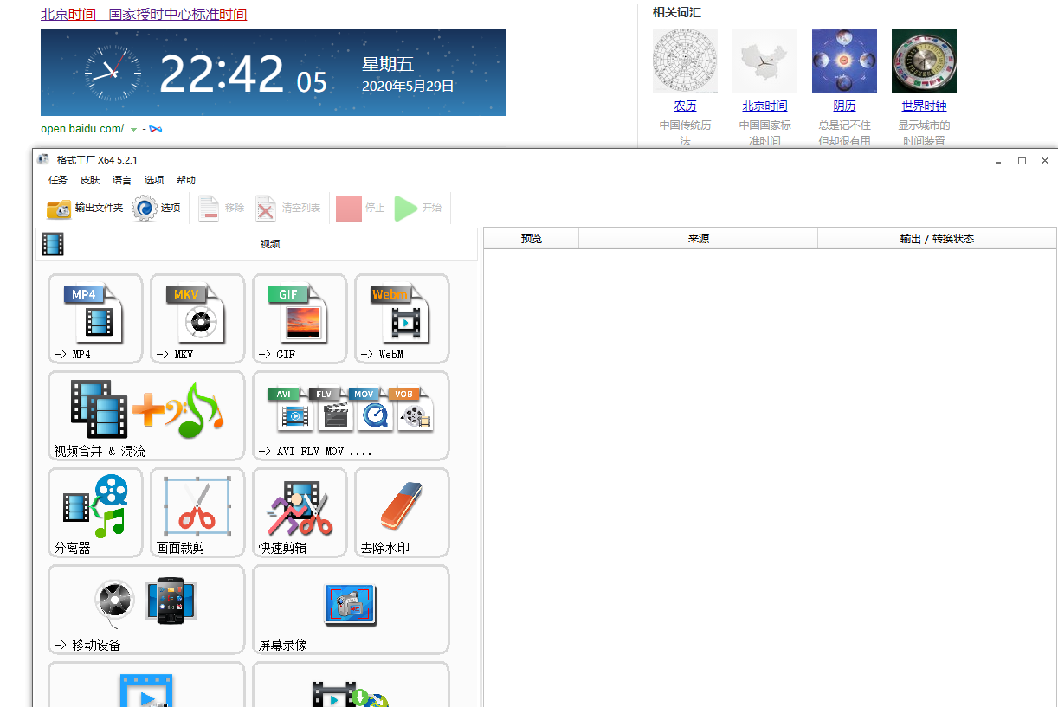Viewport: 1058px width, 707px height.
Task: Open the 任务 menu
Action: (58, 180)
